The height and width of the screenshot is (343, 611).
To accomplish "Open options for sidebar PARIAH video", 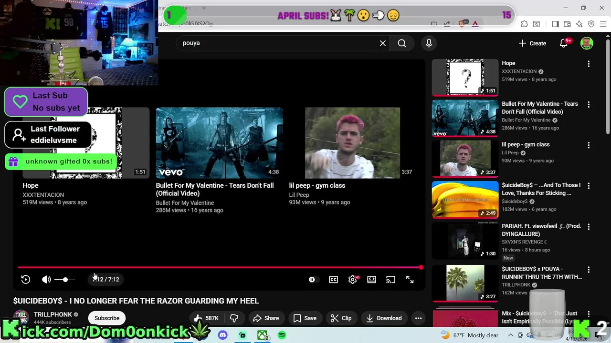I will pos(589,227).
